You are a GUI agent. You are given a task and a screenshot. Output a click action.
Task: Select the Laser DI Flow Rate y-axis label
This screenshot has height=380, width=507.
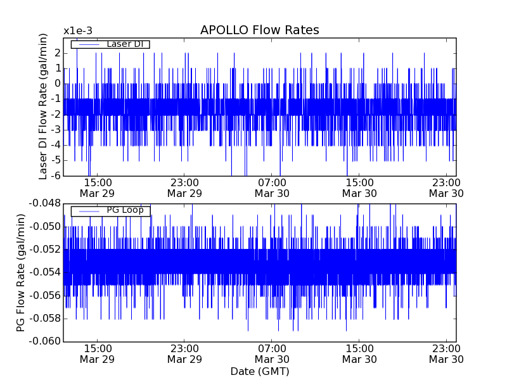(x=44, y=107)
